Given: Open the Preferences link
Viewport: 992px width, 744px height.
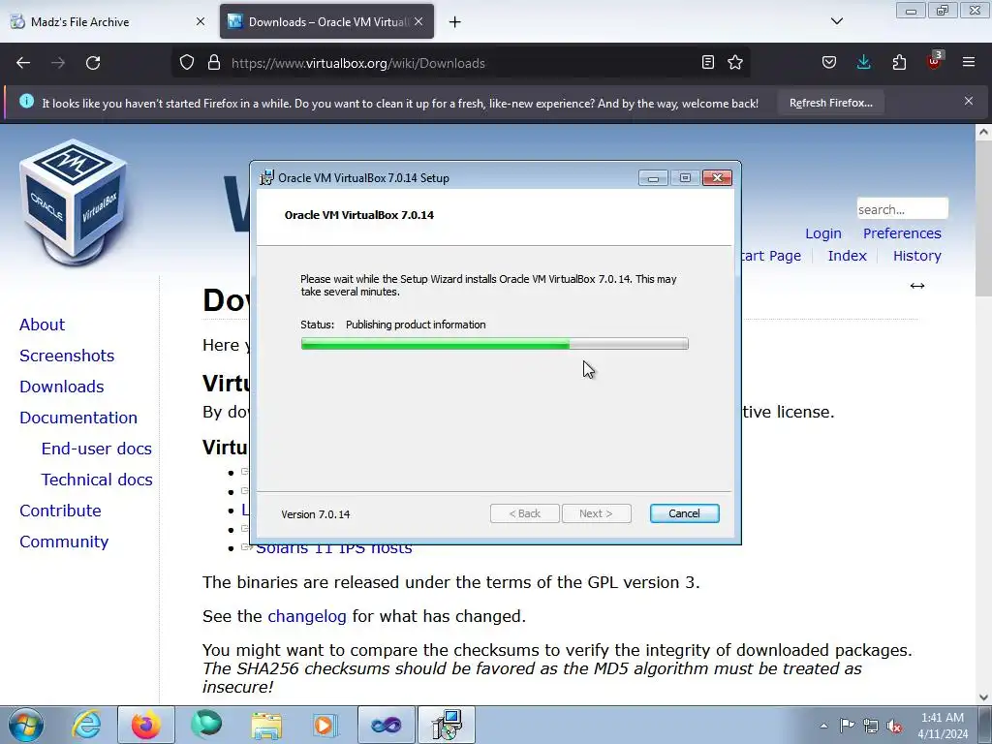Looking at the screenshot, I should tap(902, 233).
